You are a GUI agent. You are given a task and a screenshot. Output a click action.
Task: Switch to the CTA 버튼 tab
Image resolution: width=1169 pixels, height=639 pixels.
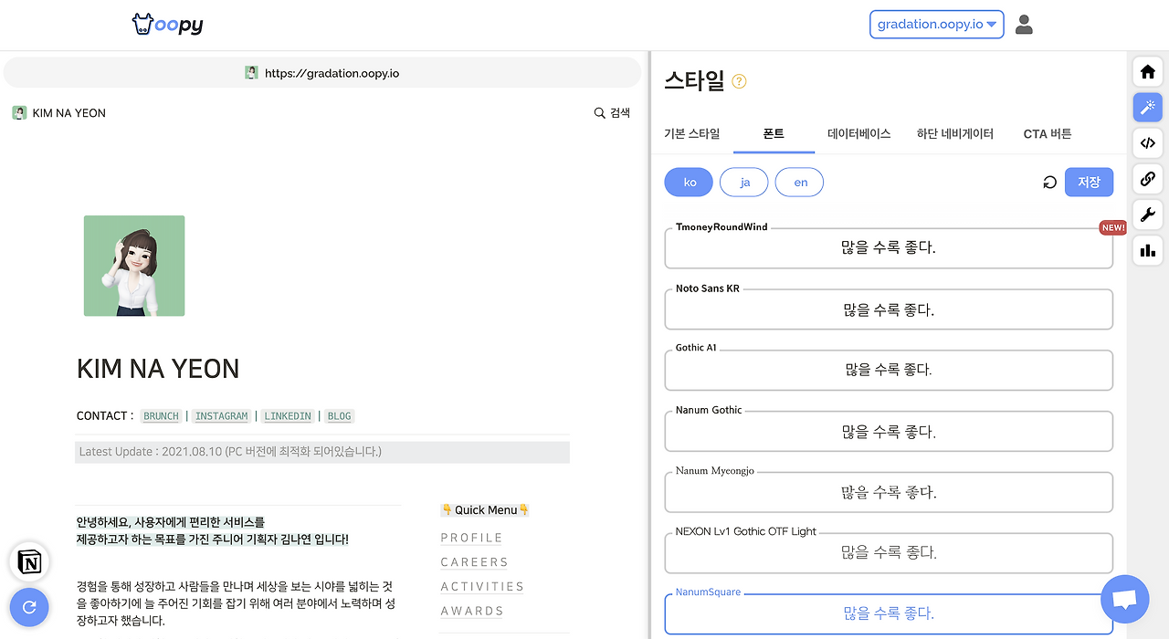pos(1047,133)
